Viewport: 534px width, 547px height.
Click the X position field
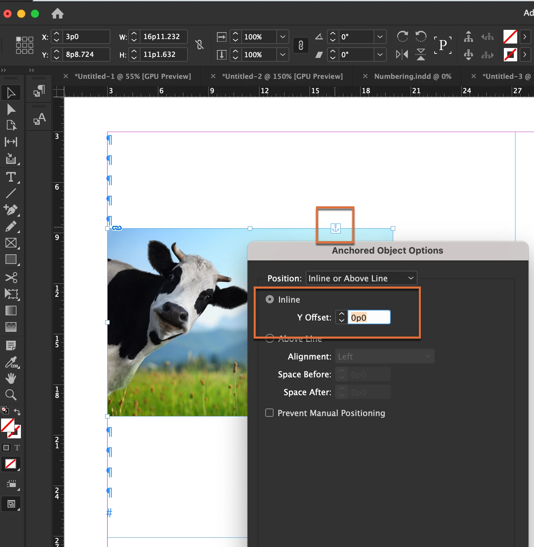[86, 37]
